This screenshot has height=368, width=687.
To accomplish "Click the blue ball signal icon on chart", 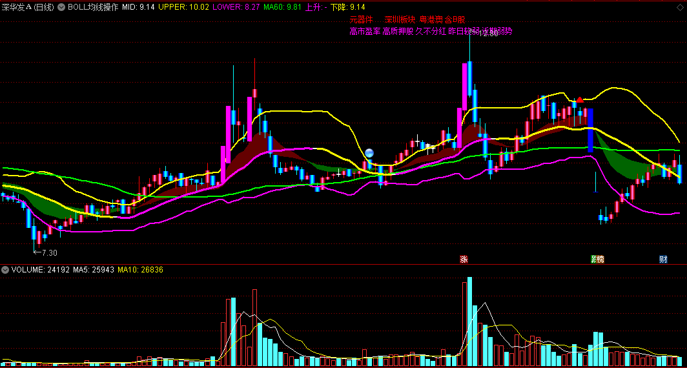I will [x=369, y=154].
